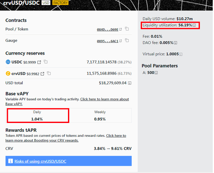Viewport: 214px width, 173px height.
Task: Click the Base vAPY heading
Action: (17, 94)
